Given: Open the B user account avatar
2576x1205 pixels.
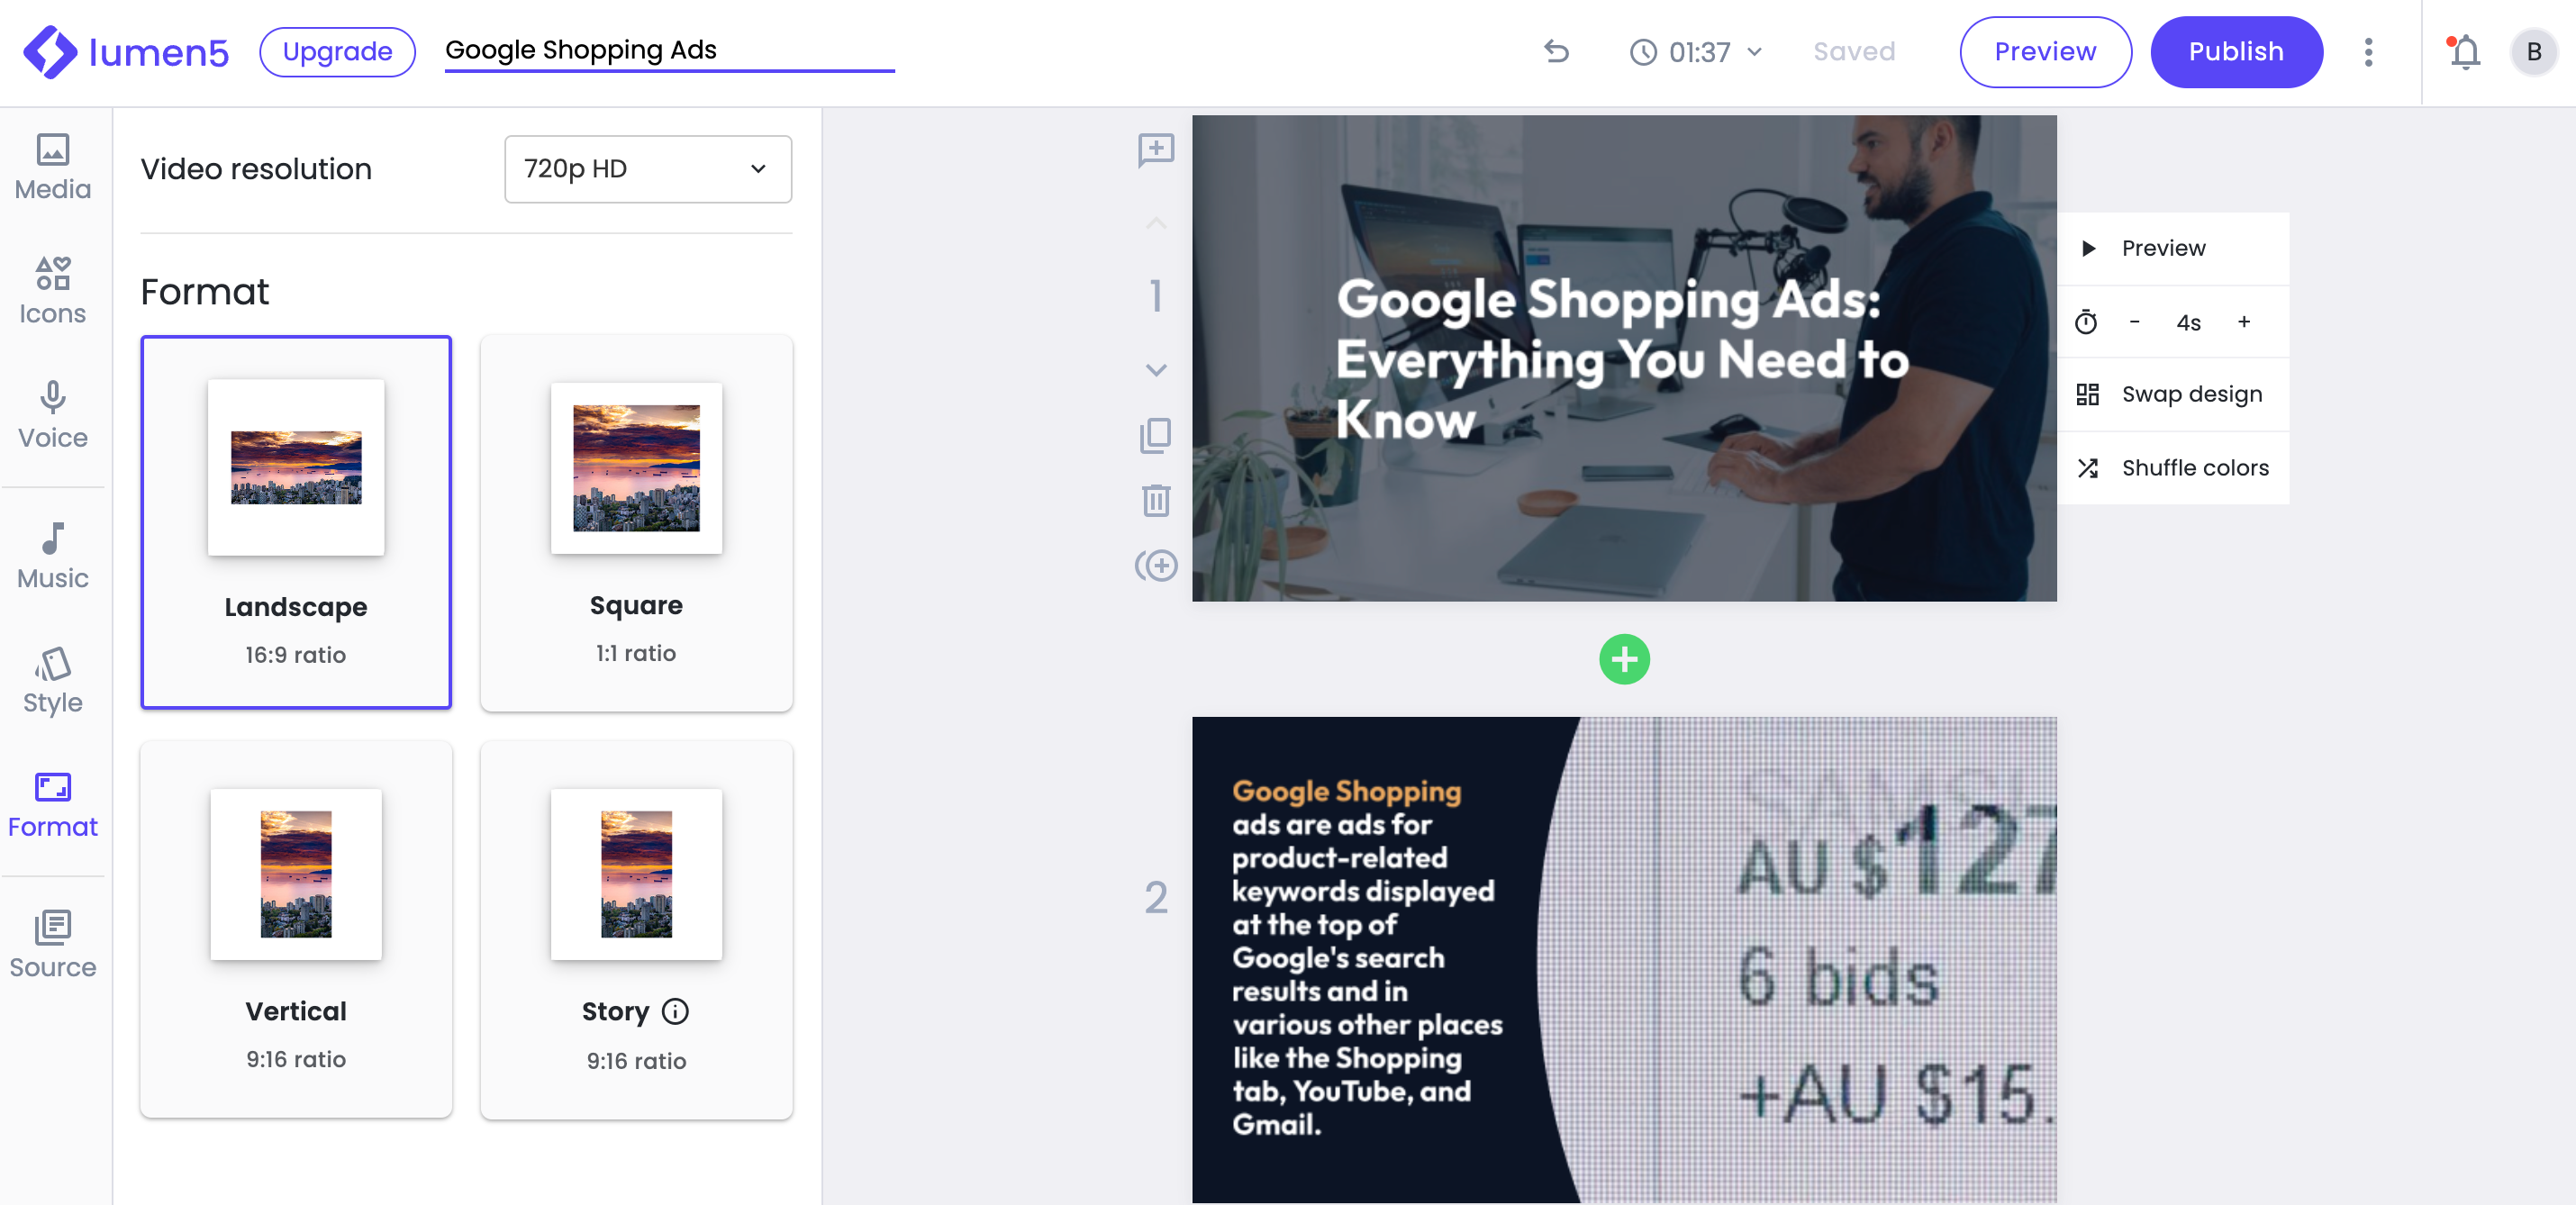Looking at the screenshot, I should [2533, 52].
